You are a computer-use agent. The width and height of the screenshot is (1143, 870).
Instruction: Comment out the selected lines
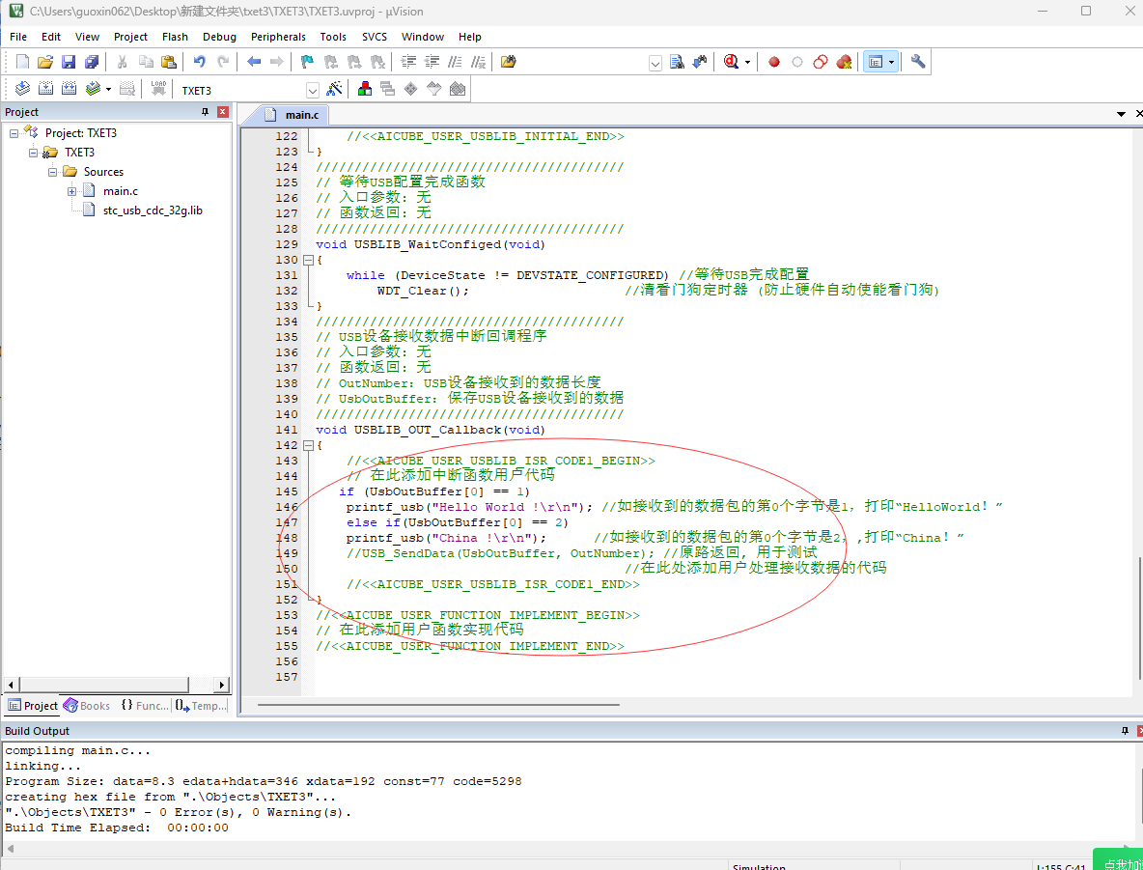(x=455, y=62)
